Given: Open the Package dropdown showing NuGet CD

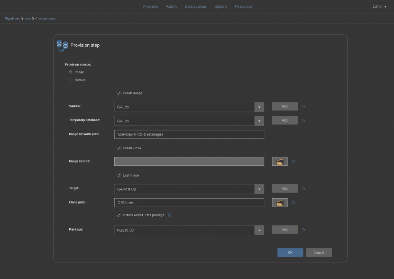Looking at the screenshot, I should (259, 229).
